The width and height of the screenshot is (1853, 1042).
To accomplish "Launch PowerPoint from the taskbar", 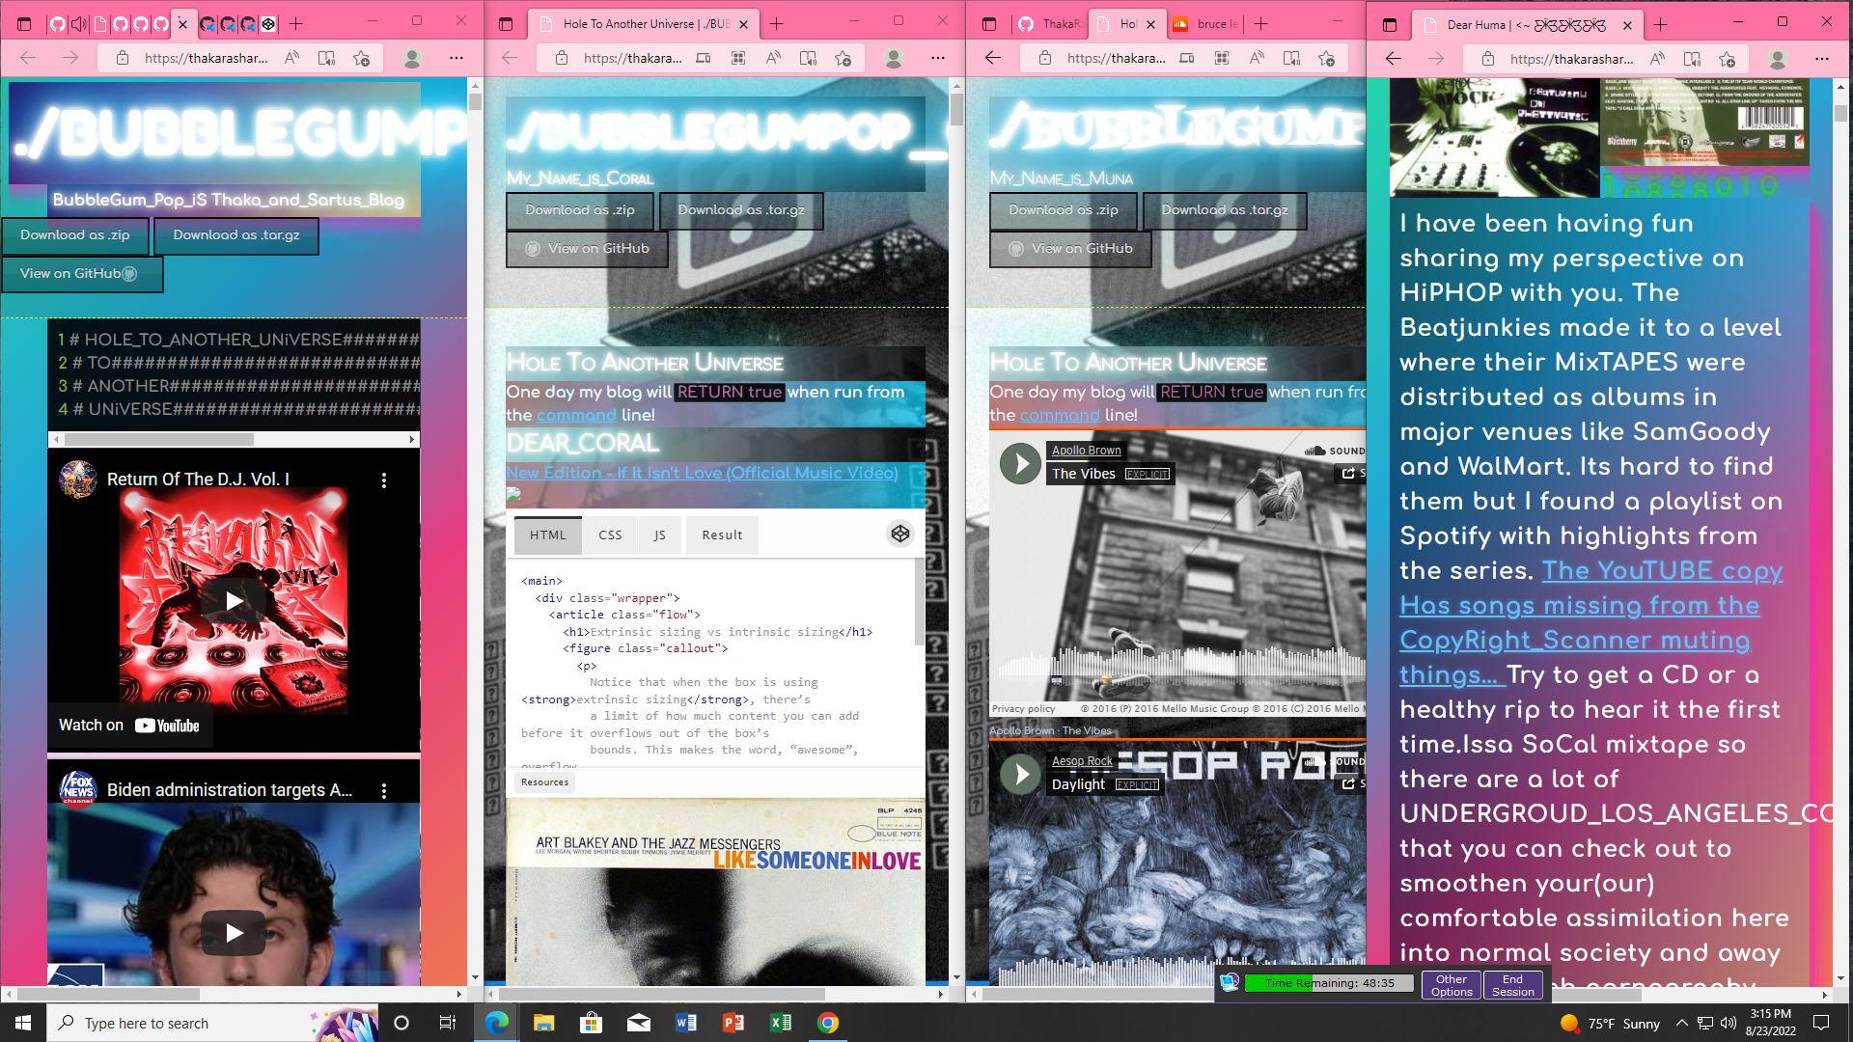I will tap(733, 1023).
